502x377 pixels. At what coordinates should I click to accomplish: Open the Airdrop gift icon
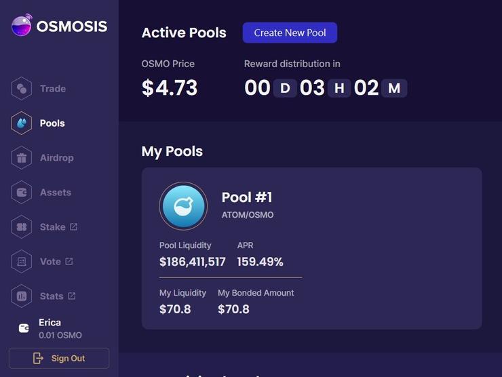point(22,158)
